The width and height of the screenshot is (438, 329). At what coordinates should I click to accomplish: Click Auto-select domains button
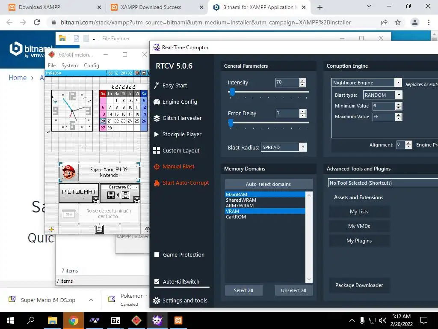pyautogui.click(x=269, y=184)
